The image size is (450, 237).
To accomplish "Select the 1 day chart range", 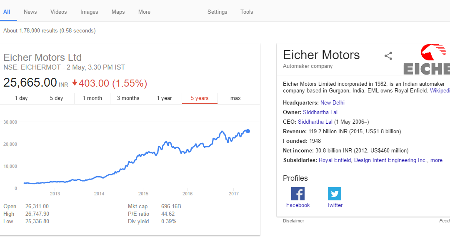I will 21,98.
